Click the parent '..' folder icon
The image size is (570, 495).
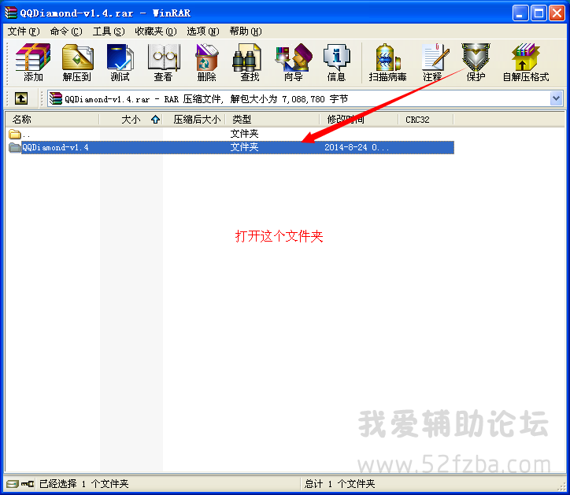[14, 134]
